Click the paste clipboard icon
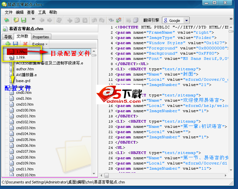238x189 pixels. coord(85,20)
